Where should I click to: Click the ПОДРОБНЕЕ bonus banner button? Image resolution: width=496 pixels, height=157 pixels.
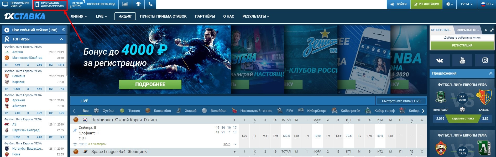coord(150,85)
